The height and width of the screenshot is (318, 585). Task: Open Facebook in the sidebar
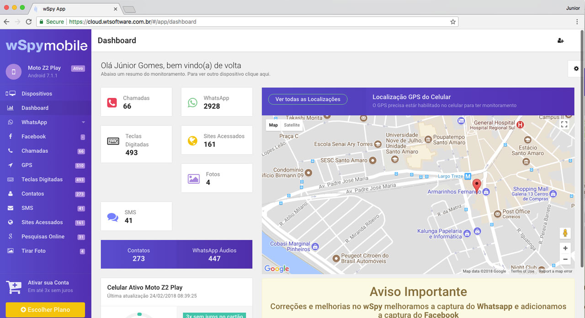(x=46, y=136)
